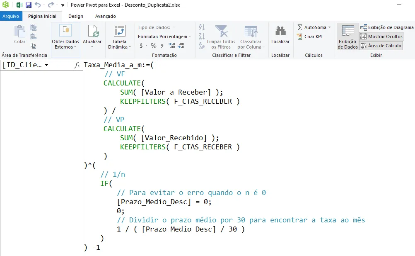Open the Customize Quick Access Toolbar dropdown
Viewport: 415px width, 256px height.
[x=63, y=5]
